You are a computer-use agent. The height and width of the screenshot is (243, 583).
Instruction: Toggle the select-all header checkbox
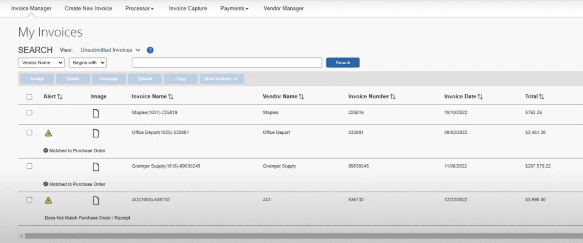point(30,97)
